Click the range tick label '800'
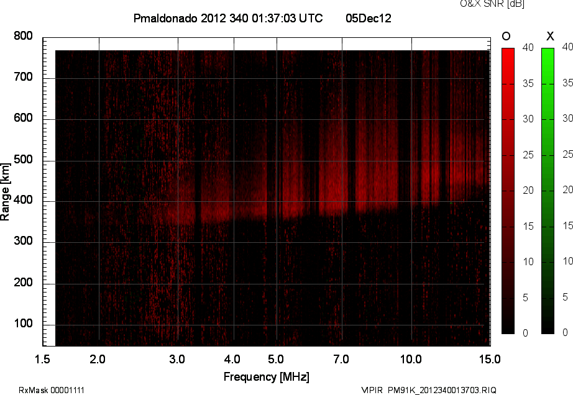Image resolution: width=573 pixels, height=395 pixels. pyautogui.click(x=23, y=36)
